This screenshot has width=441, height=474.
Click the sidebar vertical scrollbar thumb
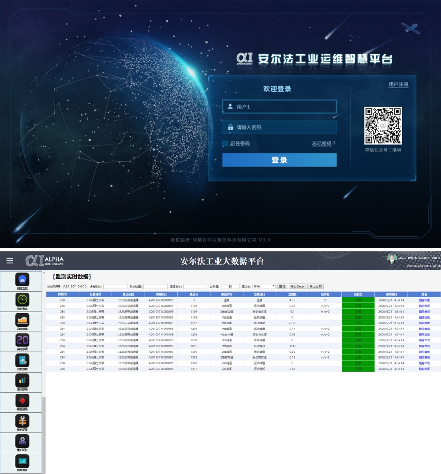click(x=44, y=435)
